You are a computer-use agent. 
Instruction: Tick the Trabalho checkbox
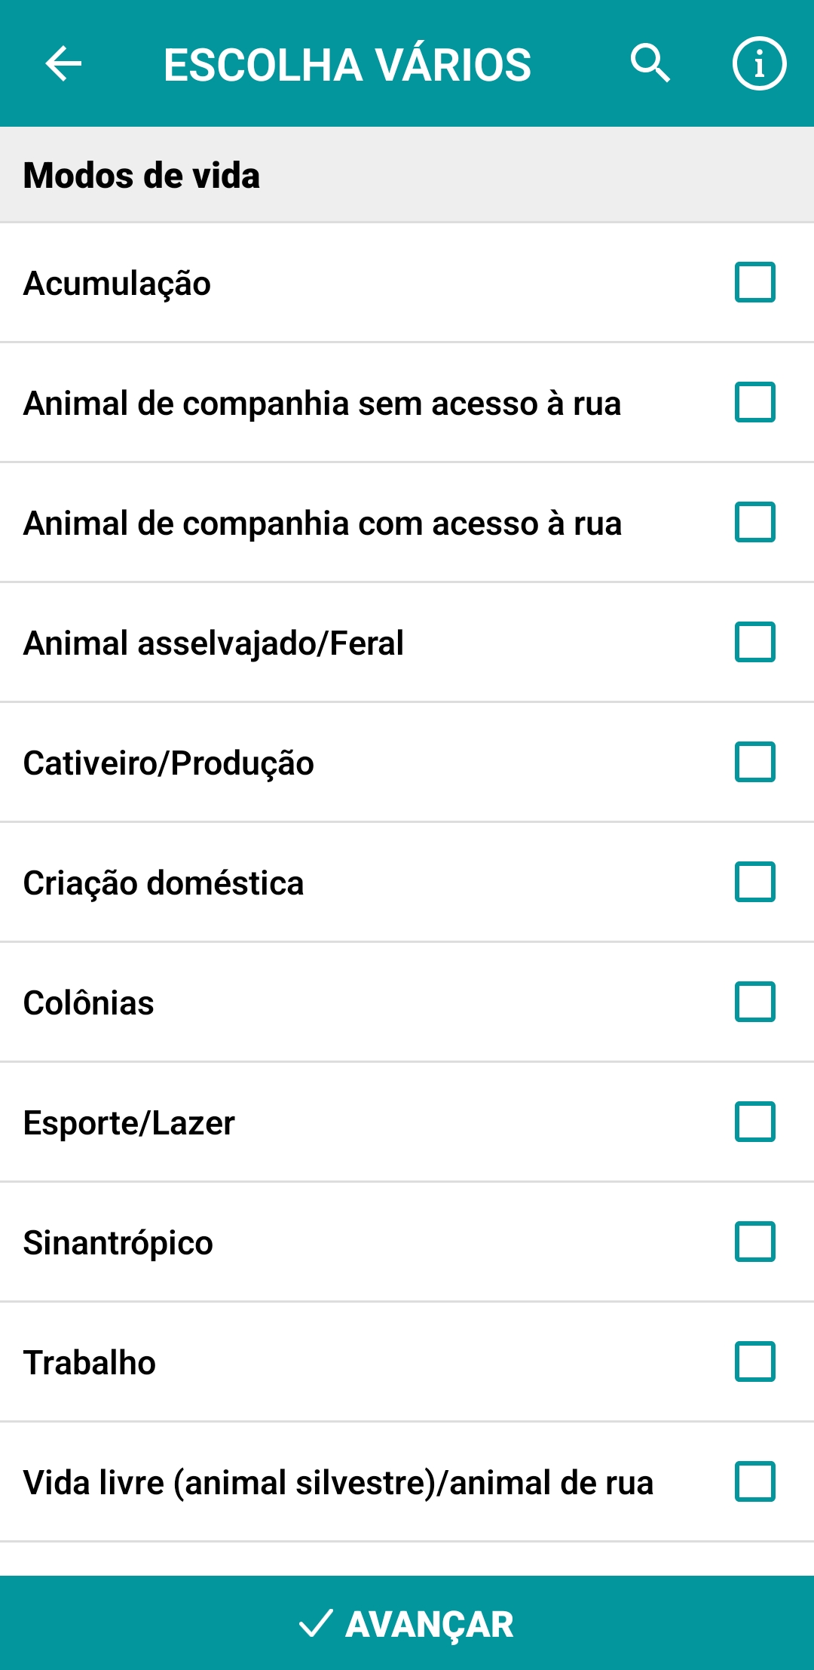coord(754,1361)
